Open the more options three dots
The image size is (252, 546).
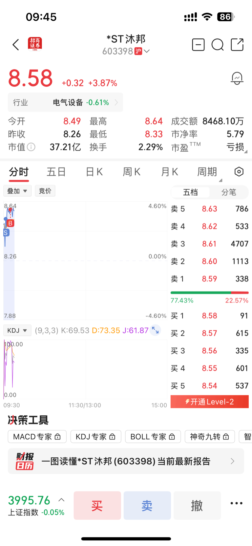point(236,503)
